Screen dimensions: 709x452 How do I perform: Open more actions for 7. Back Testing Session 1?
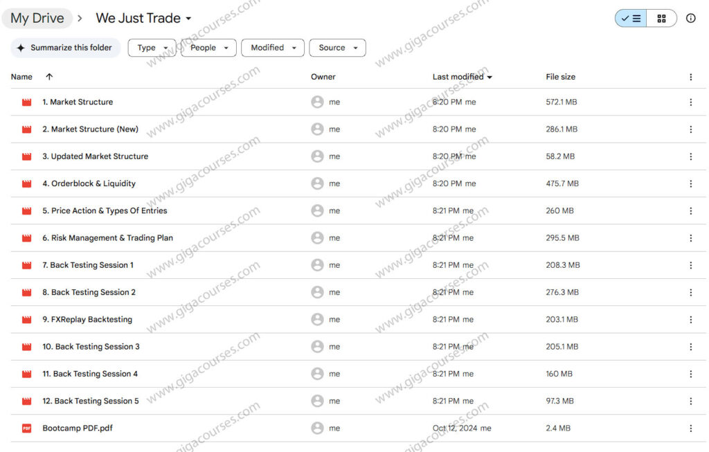pyautogui.click(x=690, y=265)
